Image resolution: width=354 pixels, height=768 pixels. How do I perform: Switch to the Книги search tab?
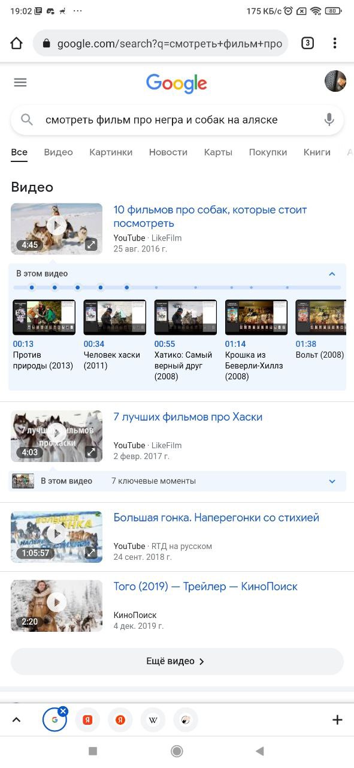tap(317, 152)
